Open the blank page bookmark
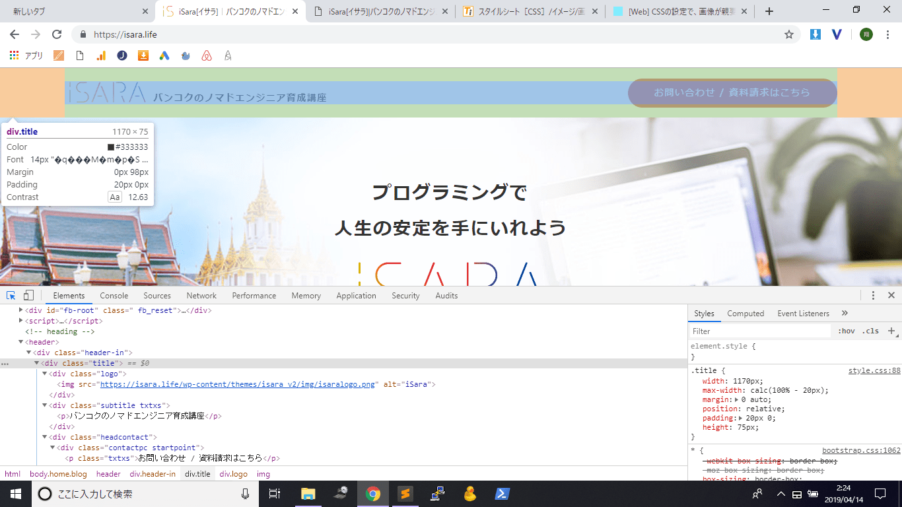Viewport: 902px width, 507px height. 80,56
